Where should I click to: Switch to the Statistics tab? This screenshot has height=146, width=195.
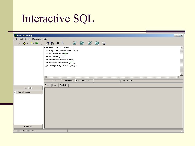[64, 85]
